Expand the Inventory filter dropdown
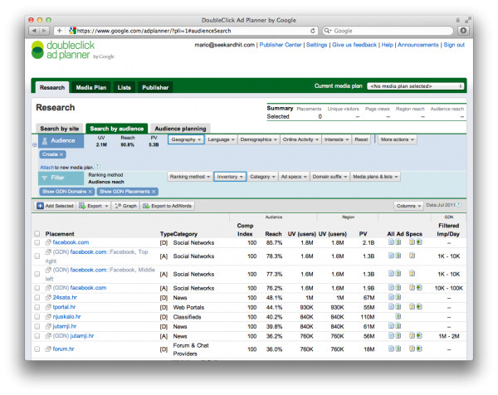Viewport: 498px width, 395px height. click(x=230, y=177)
